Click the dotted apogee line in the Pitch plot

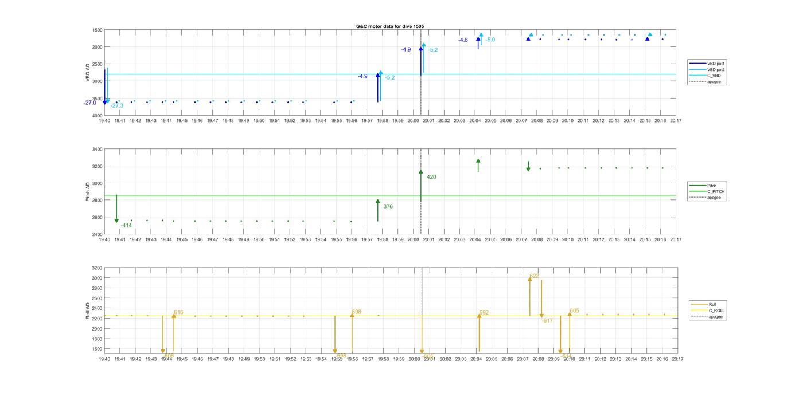point(421,192)
